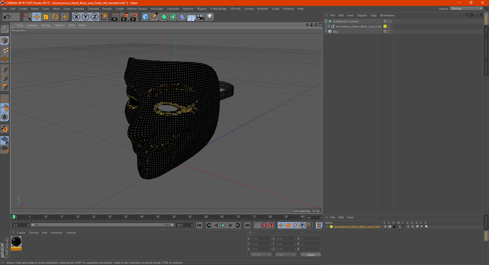Image resolution: width=489 pixels, height=265 pixels.
Task: Activate the Move tool in the top toolbar
Action: point(37,17)
